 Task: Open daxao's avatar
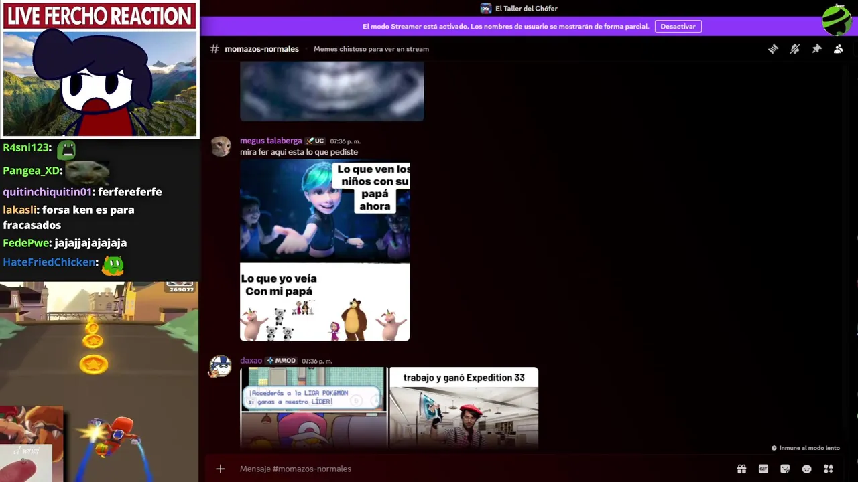(x=221, y=366)
